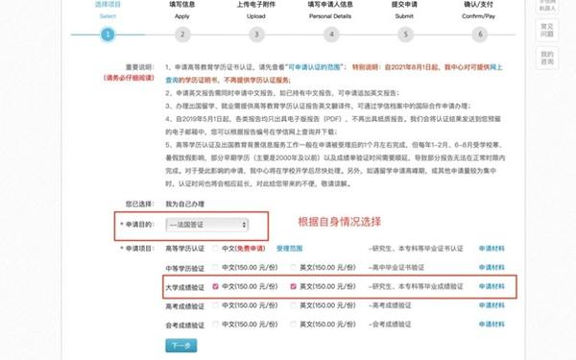576x360 pixels.
Task: Tick 英文 checkbox in 高考成绩验证 row
Action: coord(293,305)
